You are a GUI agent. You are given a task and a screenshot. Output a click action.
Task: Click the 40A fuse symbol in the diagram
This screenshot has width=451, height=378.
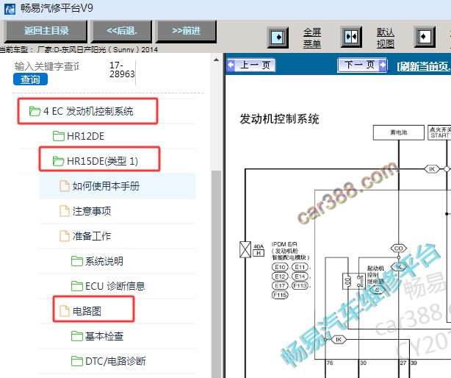[245, 249]
